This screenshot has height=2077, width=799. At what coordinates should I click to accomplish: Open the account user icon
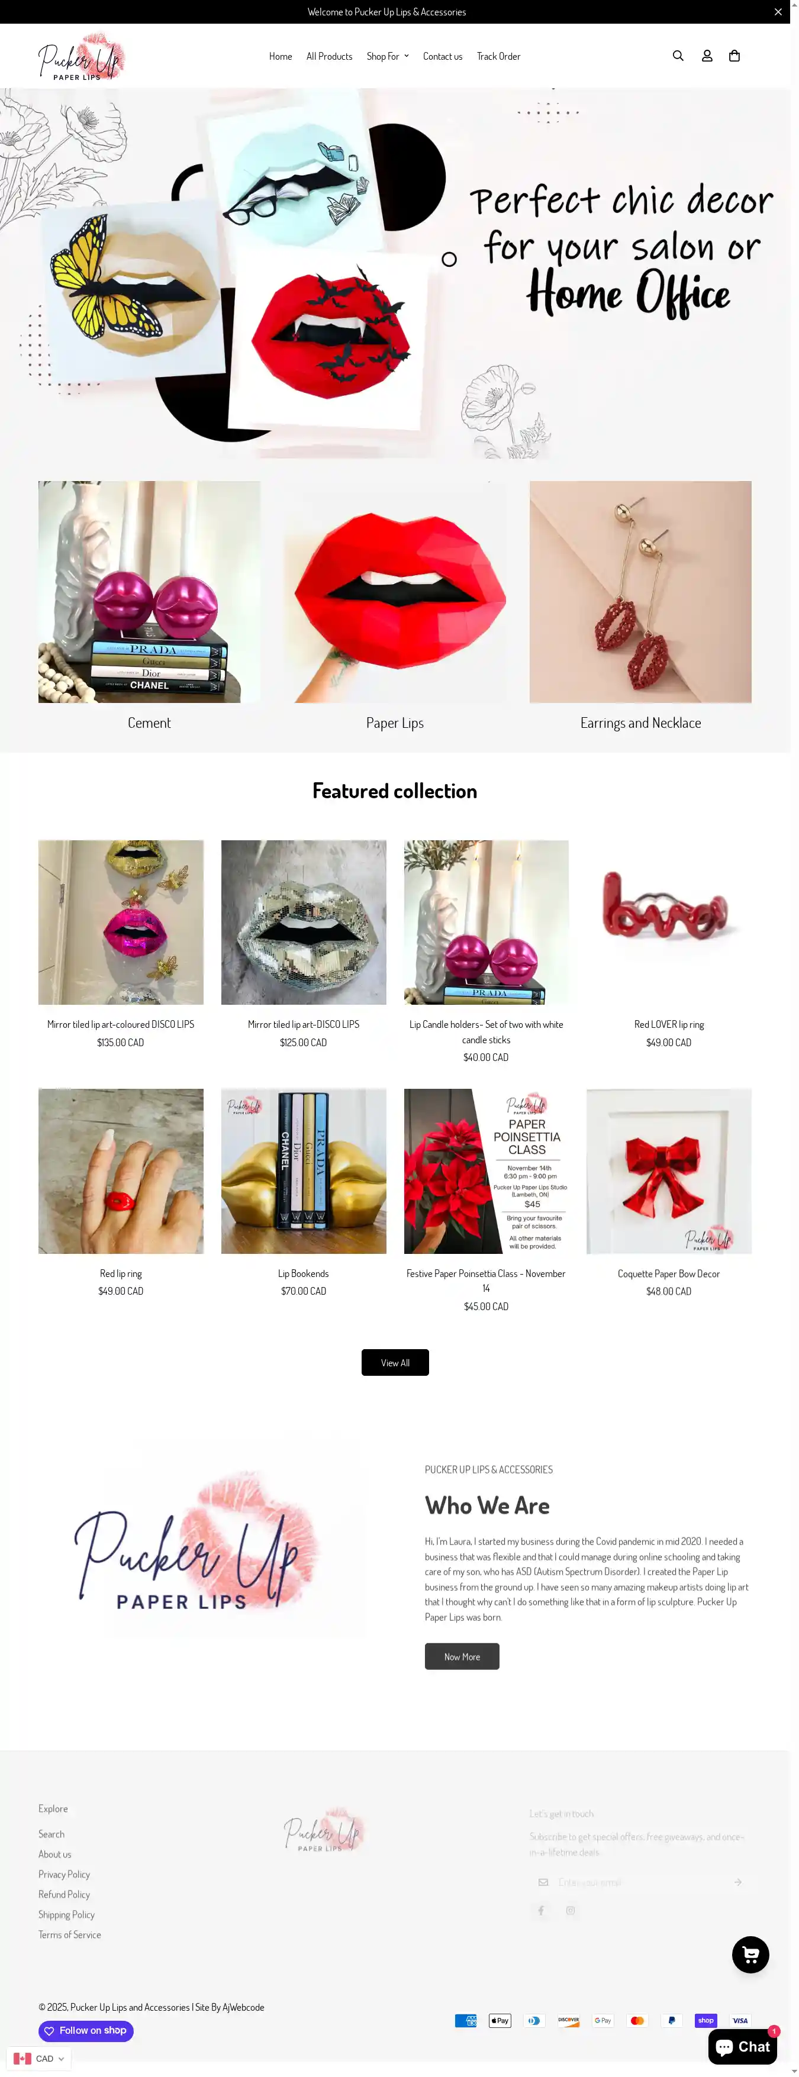pyautogui.click(x=707, y=56)
